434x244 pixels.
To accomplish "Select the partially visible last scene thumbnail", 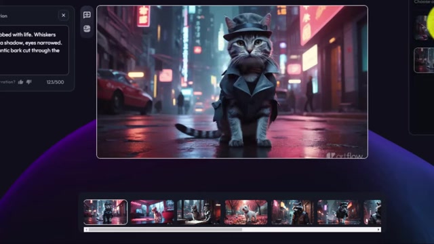I will coord(372,212).
